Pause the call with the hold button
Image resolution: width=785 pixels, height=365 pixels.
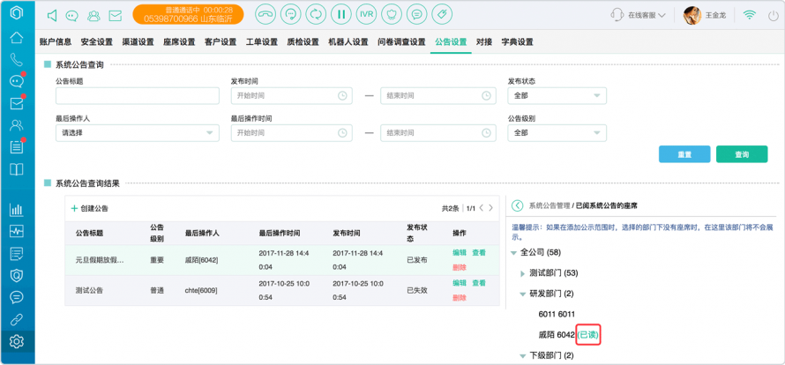tap(341, 14)
